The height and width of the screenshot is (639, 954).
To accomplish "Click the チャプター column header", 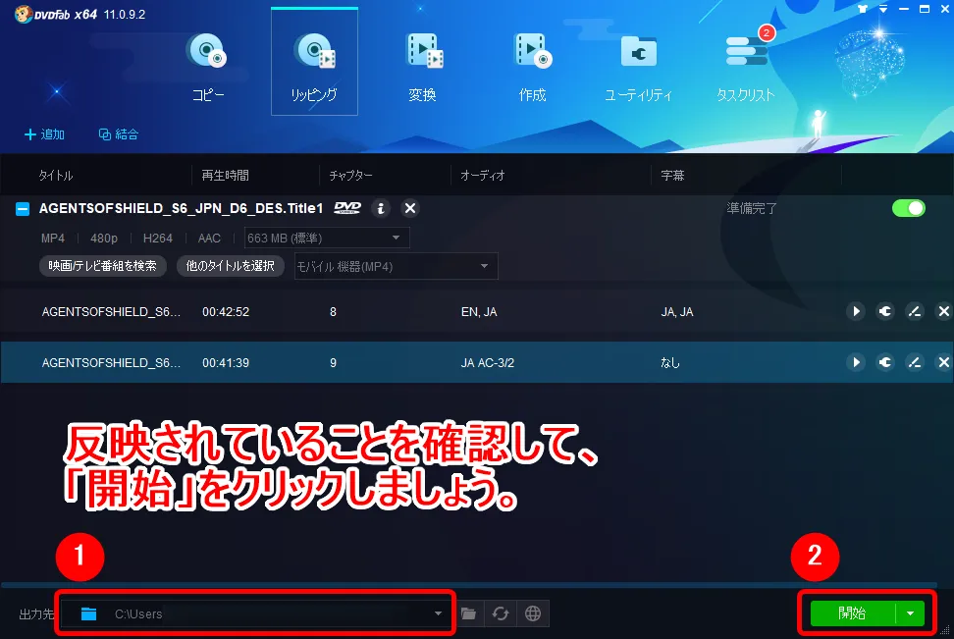I will [351, 176].
